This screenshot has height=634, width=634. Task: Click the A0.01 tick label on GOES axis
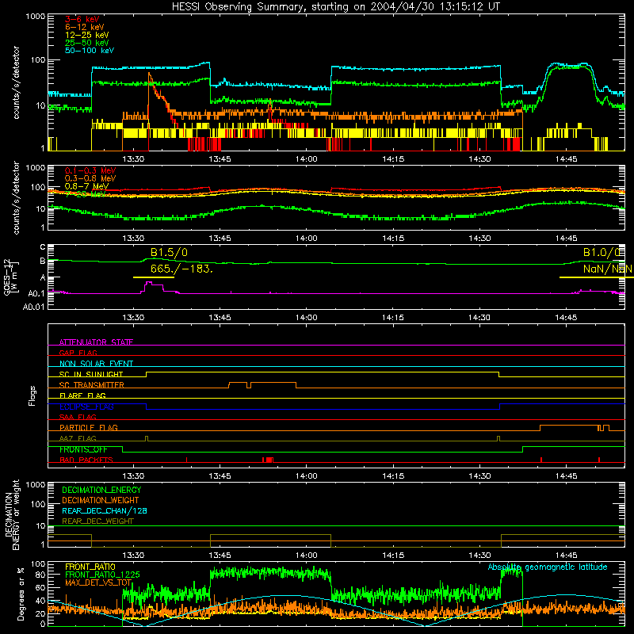(x=34, y=307)
